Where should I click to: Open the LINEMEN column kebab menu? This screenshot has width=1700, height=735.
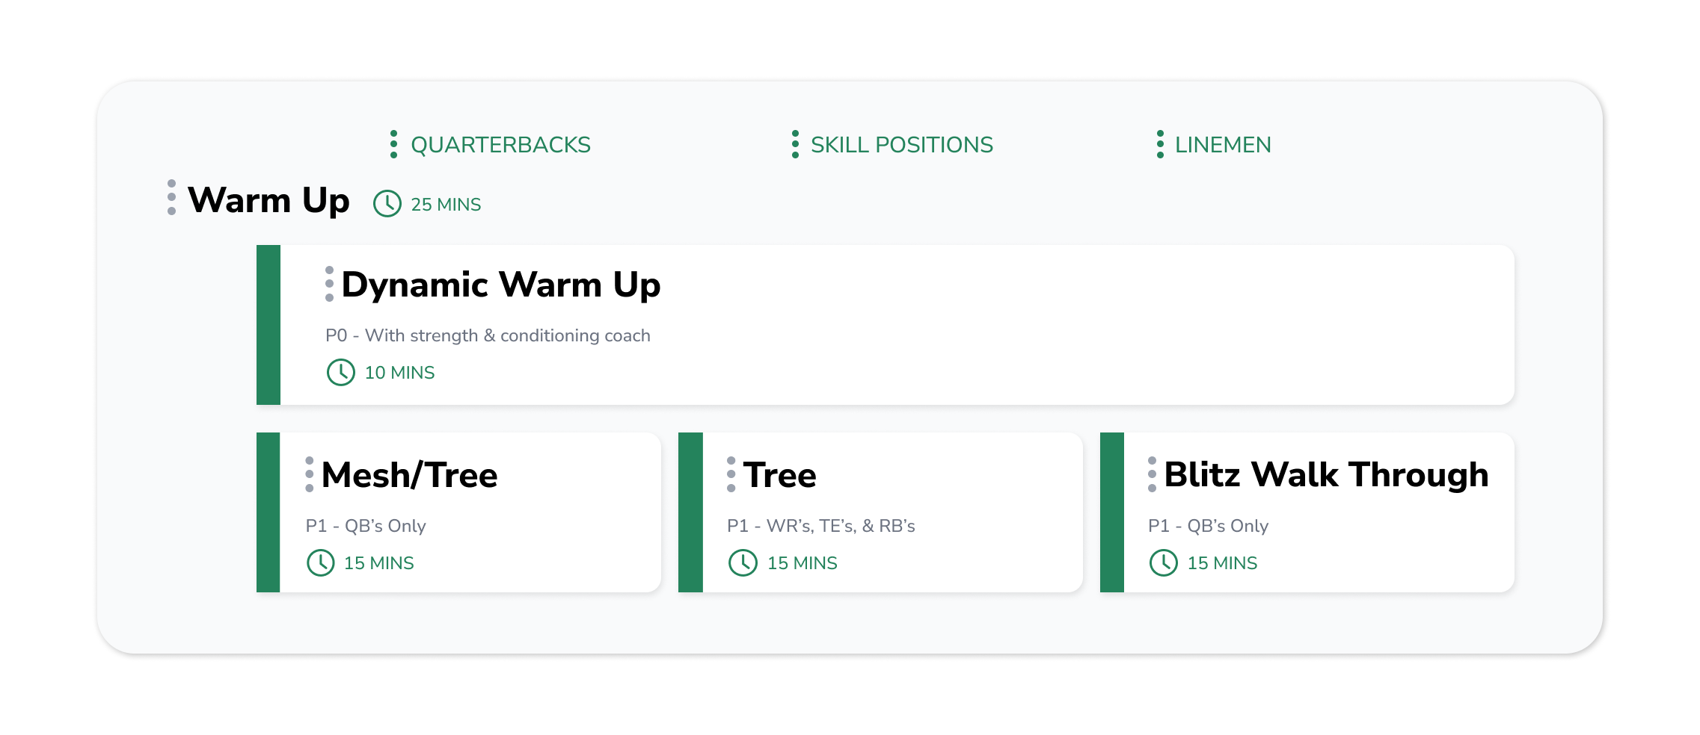click(x=1160, y=144)
